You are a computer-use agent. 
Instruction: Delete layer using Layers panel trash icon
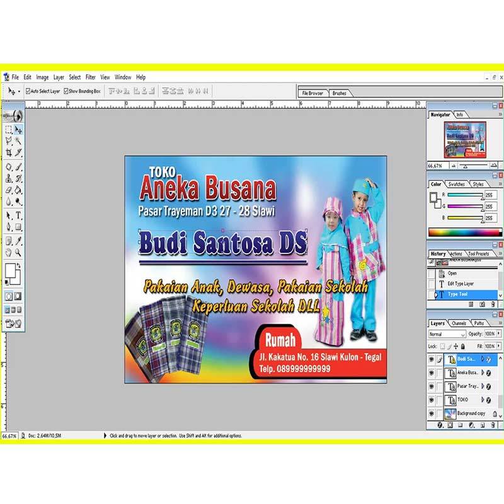click(x=493, y=425)
